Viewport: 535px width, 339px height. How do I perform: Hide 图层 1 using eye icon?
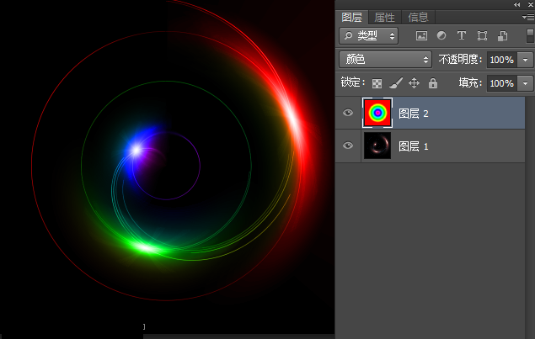348,146
